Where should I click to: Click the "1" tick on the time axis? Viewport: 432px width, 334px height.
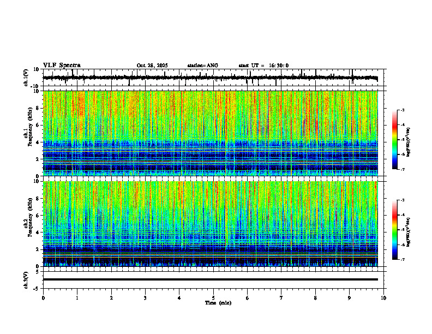[x=77, y=298]
